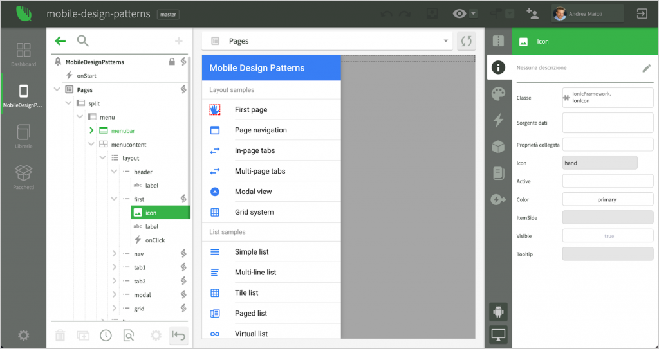Click the Color primary field
659x349 pixels.
tap(608, 199)
